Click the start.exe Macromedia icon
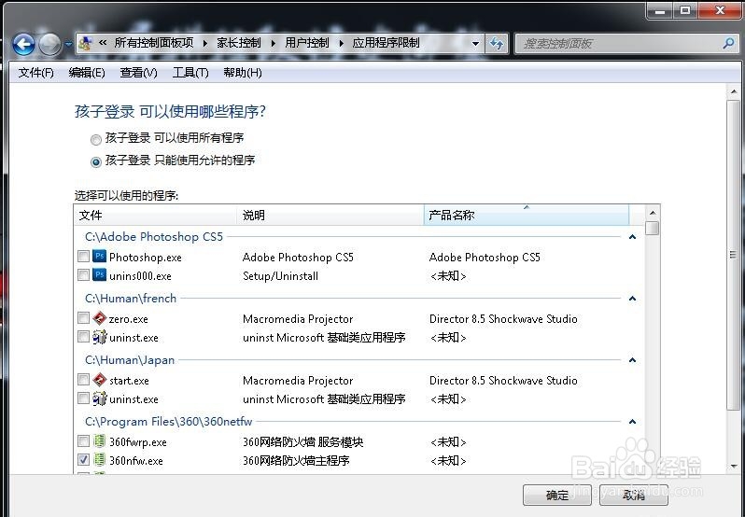This screenshot has height=517, width=745. click(99, 380)
